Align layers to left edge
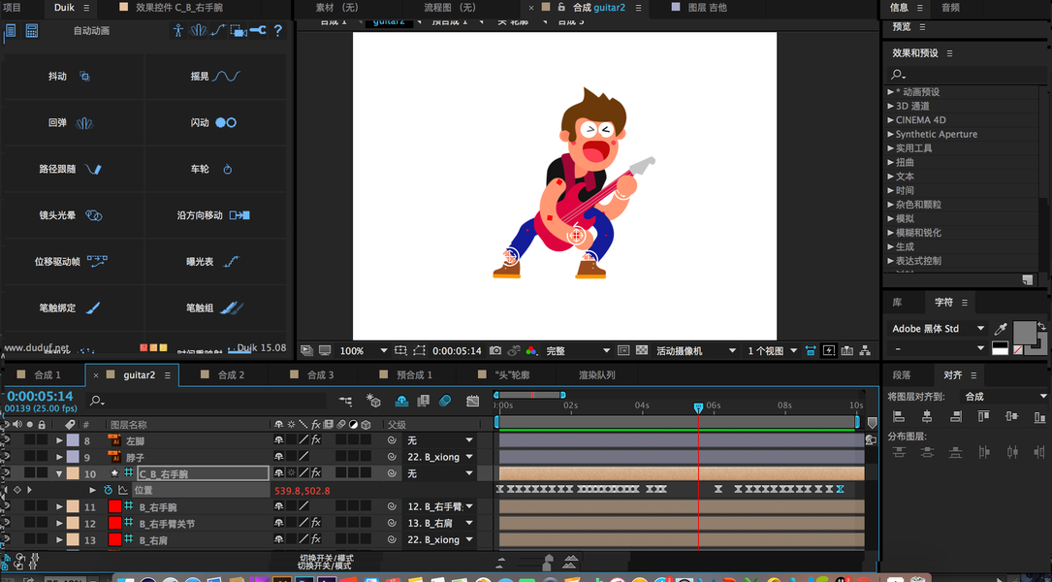The width and height of the screenshot is (1052, 582). coord(899,417)
